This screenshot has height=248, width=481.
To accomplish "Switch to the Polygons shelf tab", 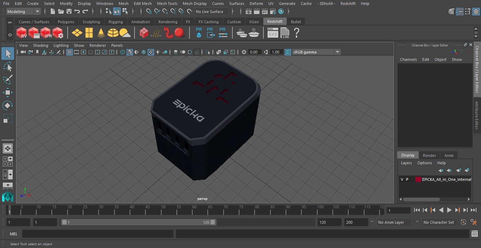I will pyautogui.click(x=66, y=22).
